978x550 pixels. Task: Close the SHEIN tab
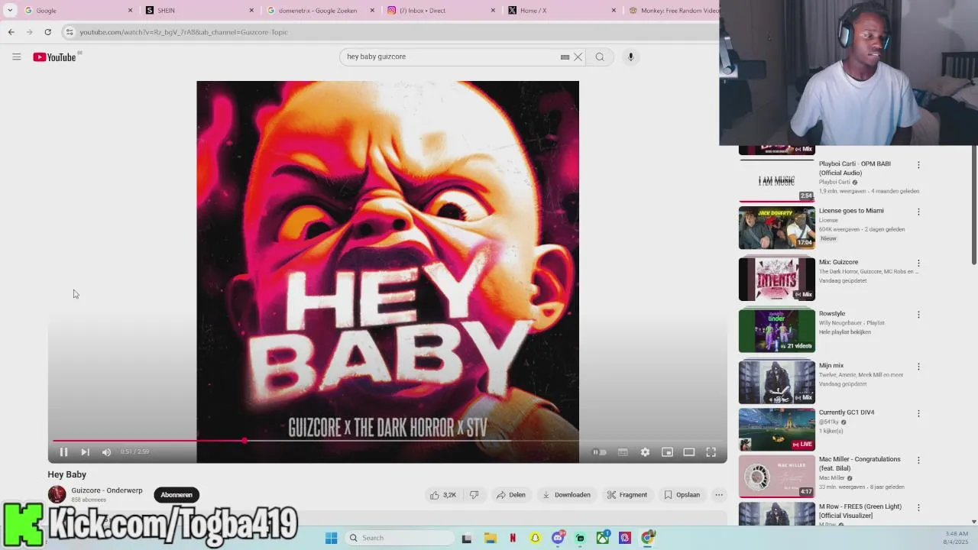click(x=251, y=11)
